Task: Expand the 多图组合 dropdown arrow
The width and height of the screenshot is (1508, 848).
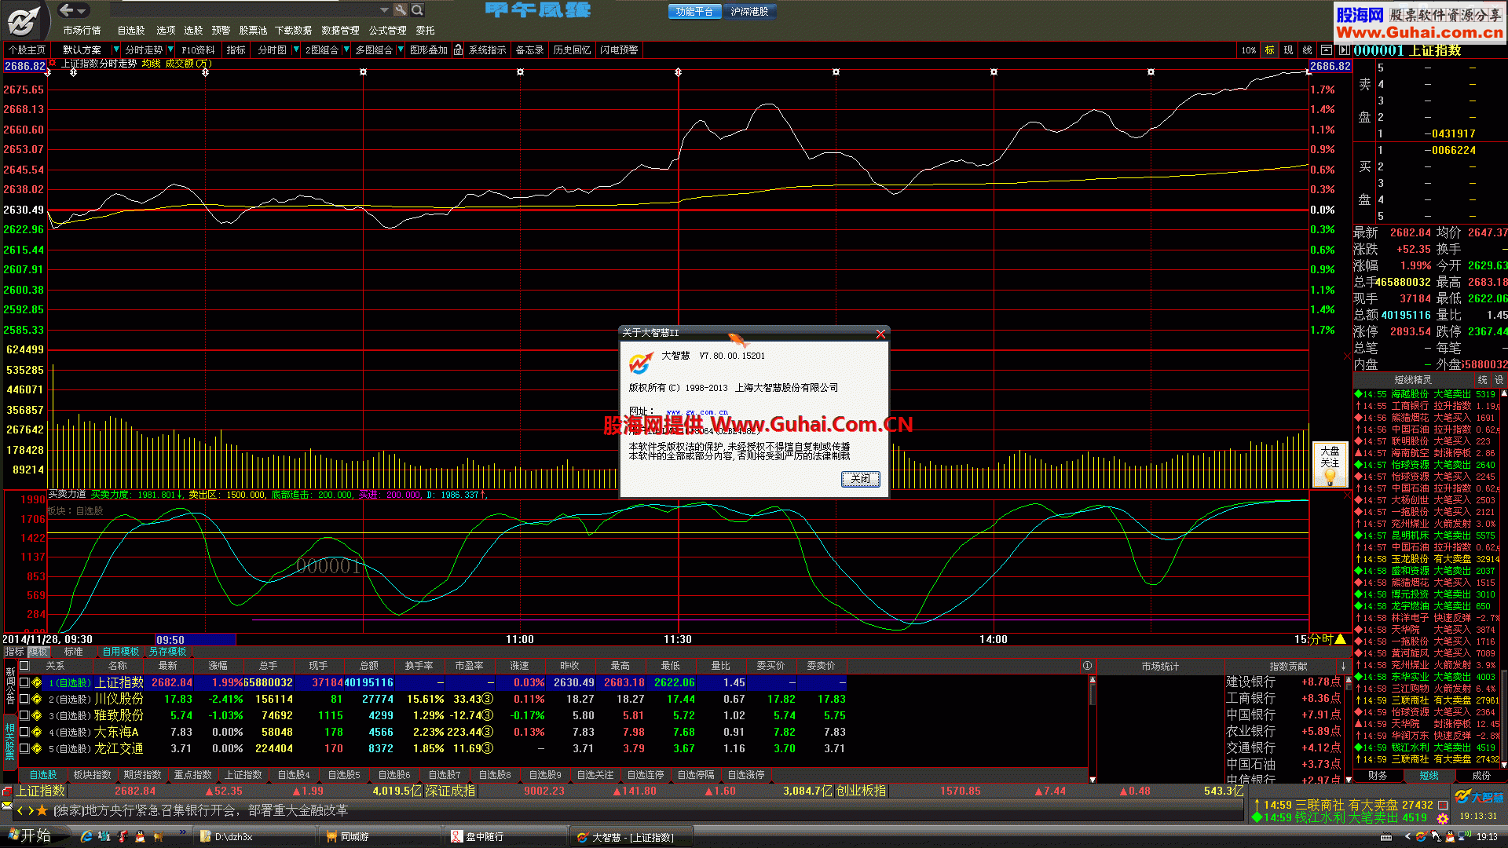Action: (x=401, y=50)
